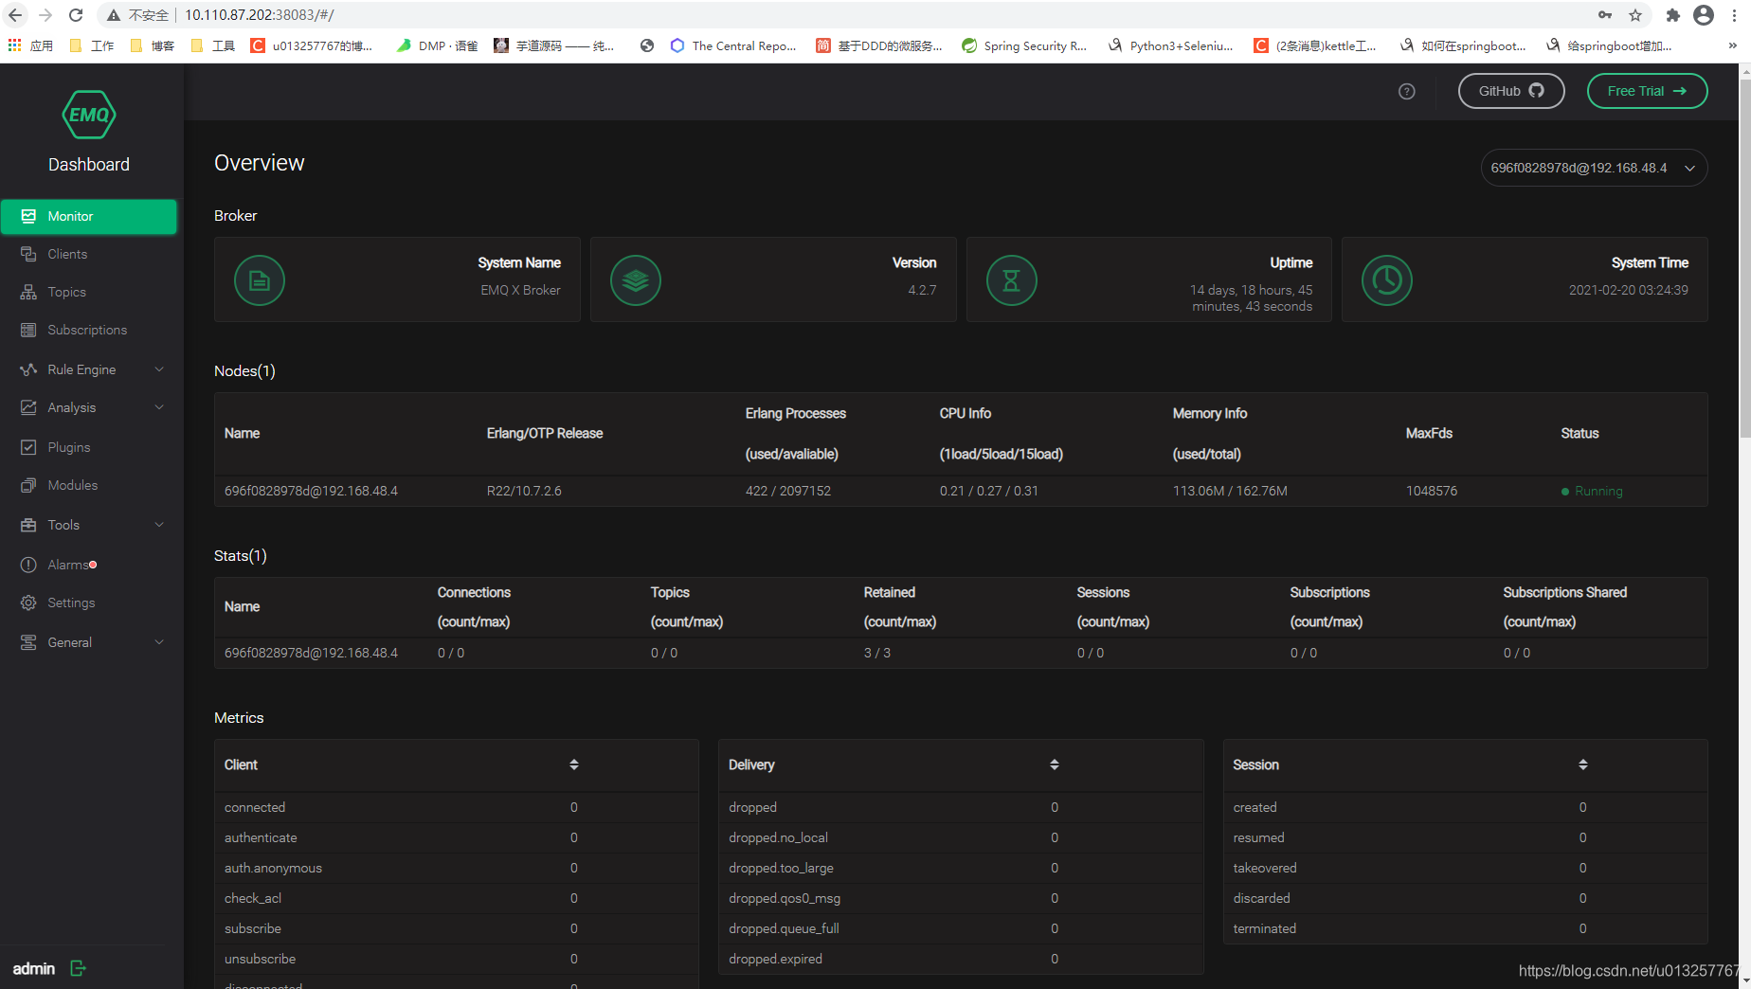The height and width of the screenshot is (989, 1751).
Task: Click the System Time clock icon
Action: pyautogui.click(x=1387, y=280)
